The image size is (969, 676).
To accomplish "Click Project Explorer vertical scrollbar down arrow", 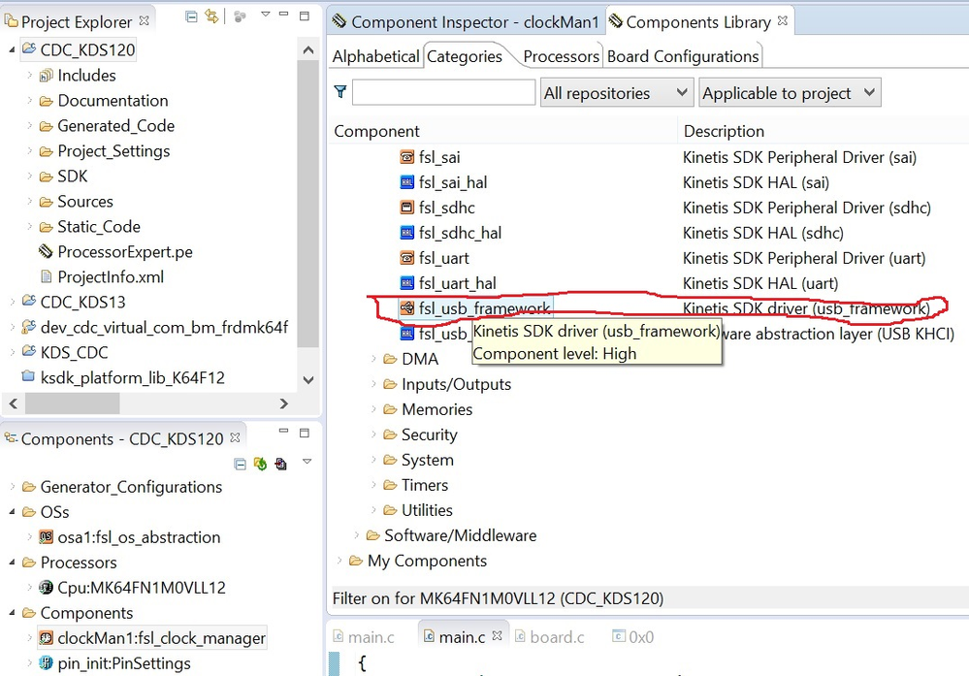I will pos(308,380).
